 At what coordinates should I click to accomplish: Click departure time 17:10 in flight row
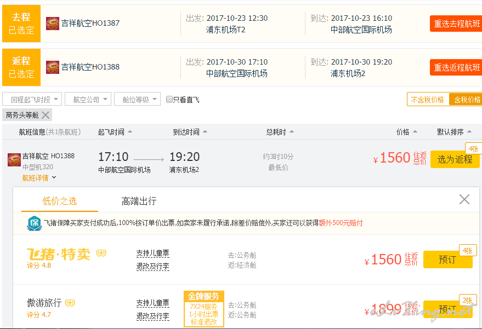point(113,157)
